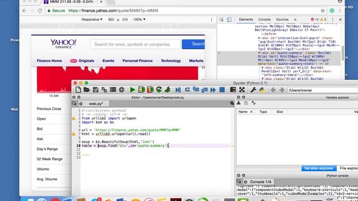Switch to Variable explorer tab
Viewport: 358px width, 201px height.
tap(319, 168)
